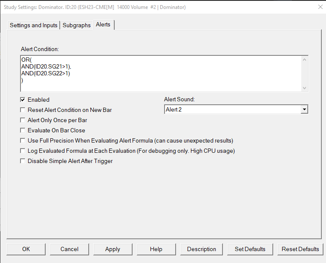The image size is (326, 263).
Task: Enable Use Full Precision When Evaluating option
Action: [x=23, y=141]
